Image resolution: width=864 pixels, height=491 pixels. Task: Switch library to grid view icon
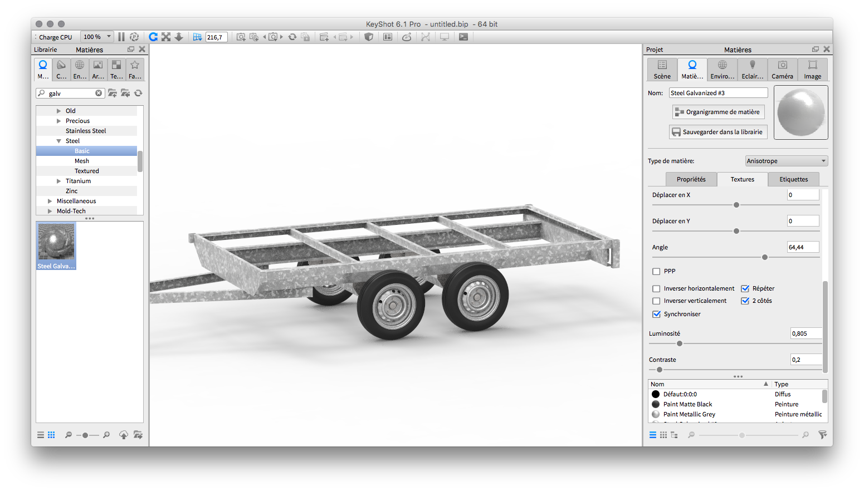pos(51,435)
